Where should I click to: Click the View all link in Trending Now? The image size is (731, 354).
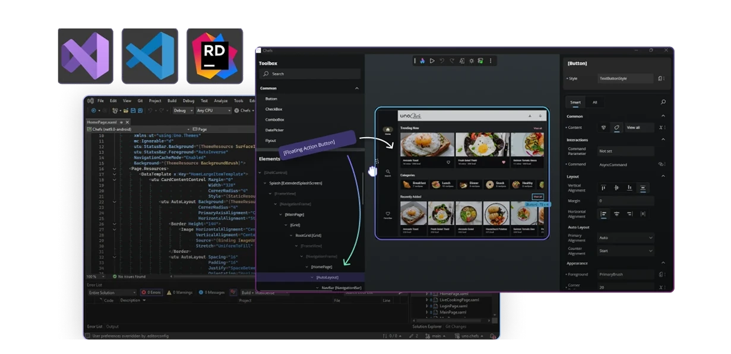click(538, 128)
